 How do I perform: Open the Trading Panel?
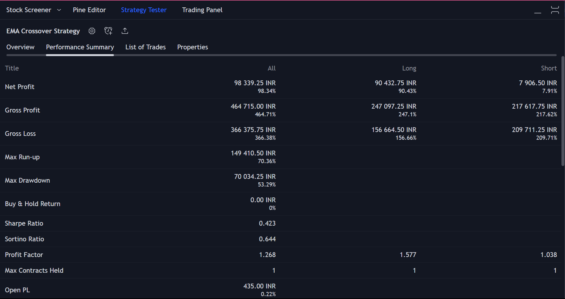(x=202, y=10)
